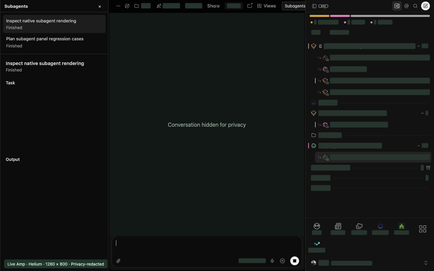The image size is (434, 271).
Task: Collapse the green globe thread group
Action: [418, 146]
